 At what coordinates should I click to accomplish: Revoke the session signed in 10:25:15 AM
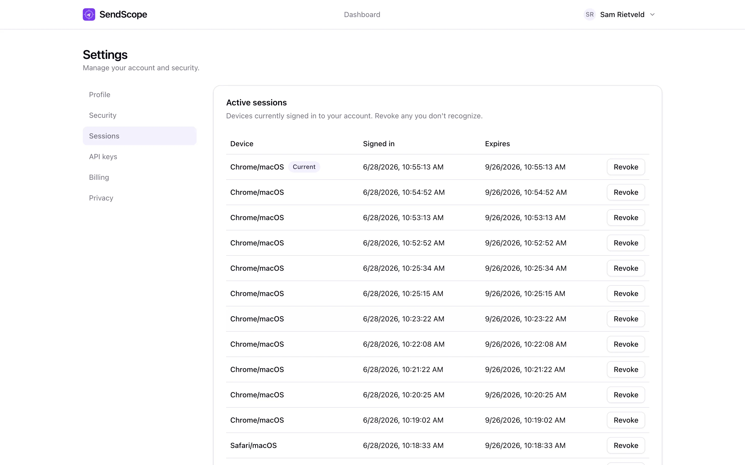625,293
